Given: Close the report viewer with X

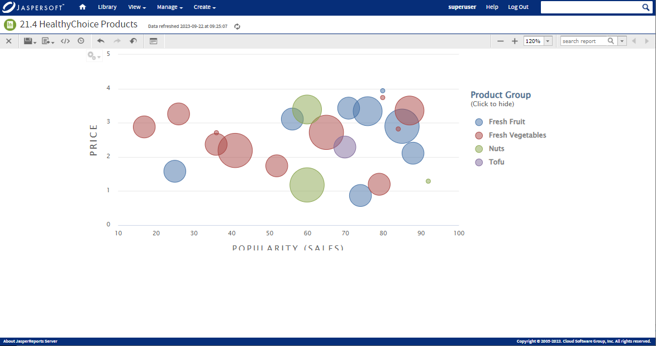Looking at the screenshot, I should pyautogui.click(x=9, y=41).
